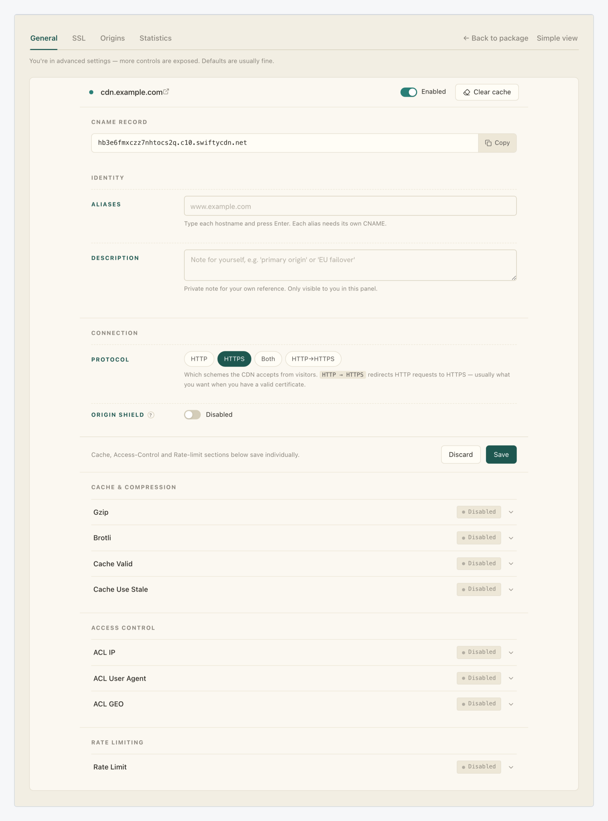Click the ACL GEO row label

(x=108, y=704)
